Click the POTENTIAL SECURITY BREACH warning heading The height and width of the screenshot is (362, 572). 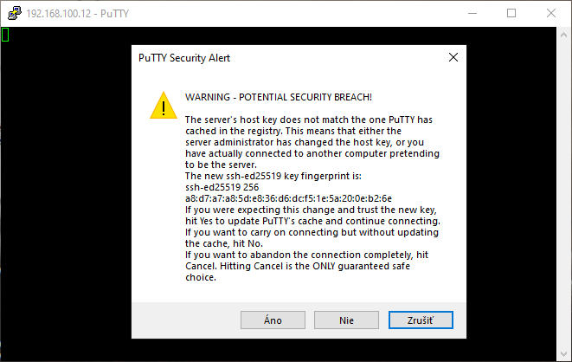pyautogui.click(x=279, y=97)
